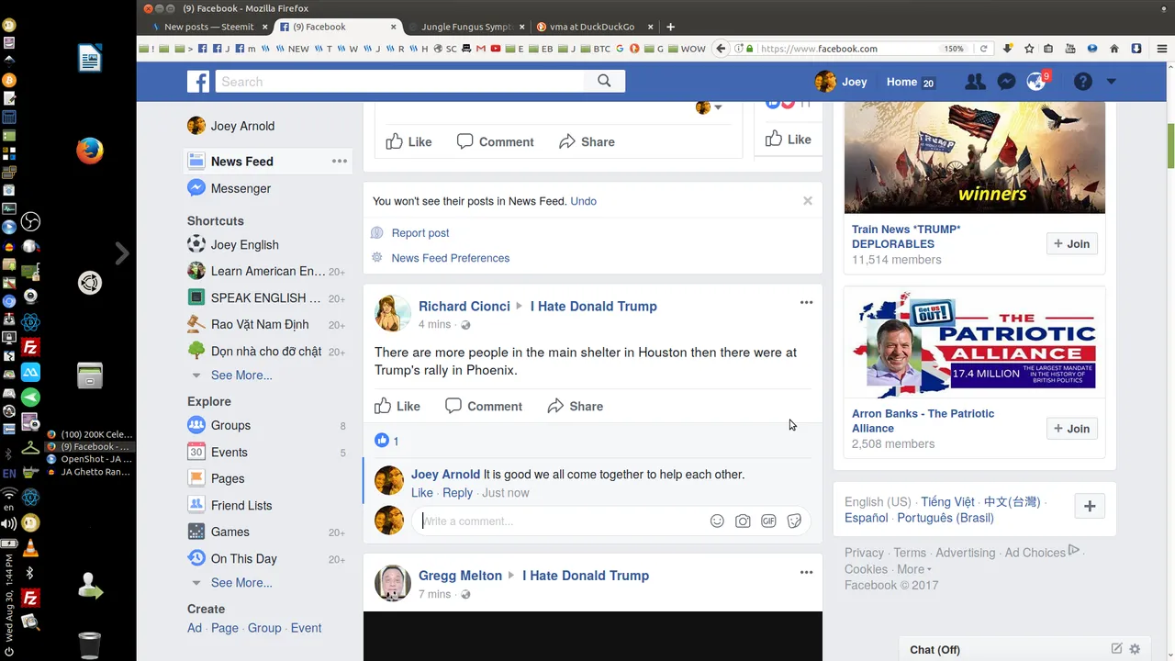
Task: Open Rao Vặt Nam Định shortcut
Action: tap(260, 325)
